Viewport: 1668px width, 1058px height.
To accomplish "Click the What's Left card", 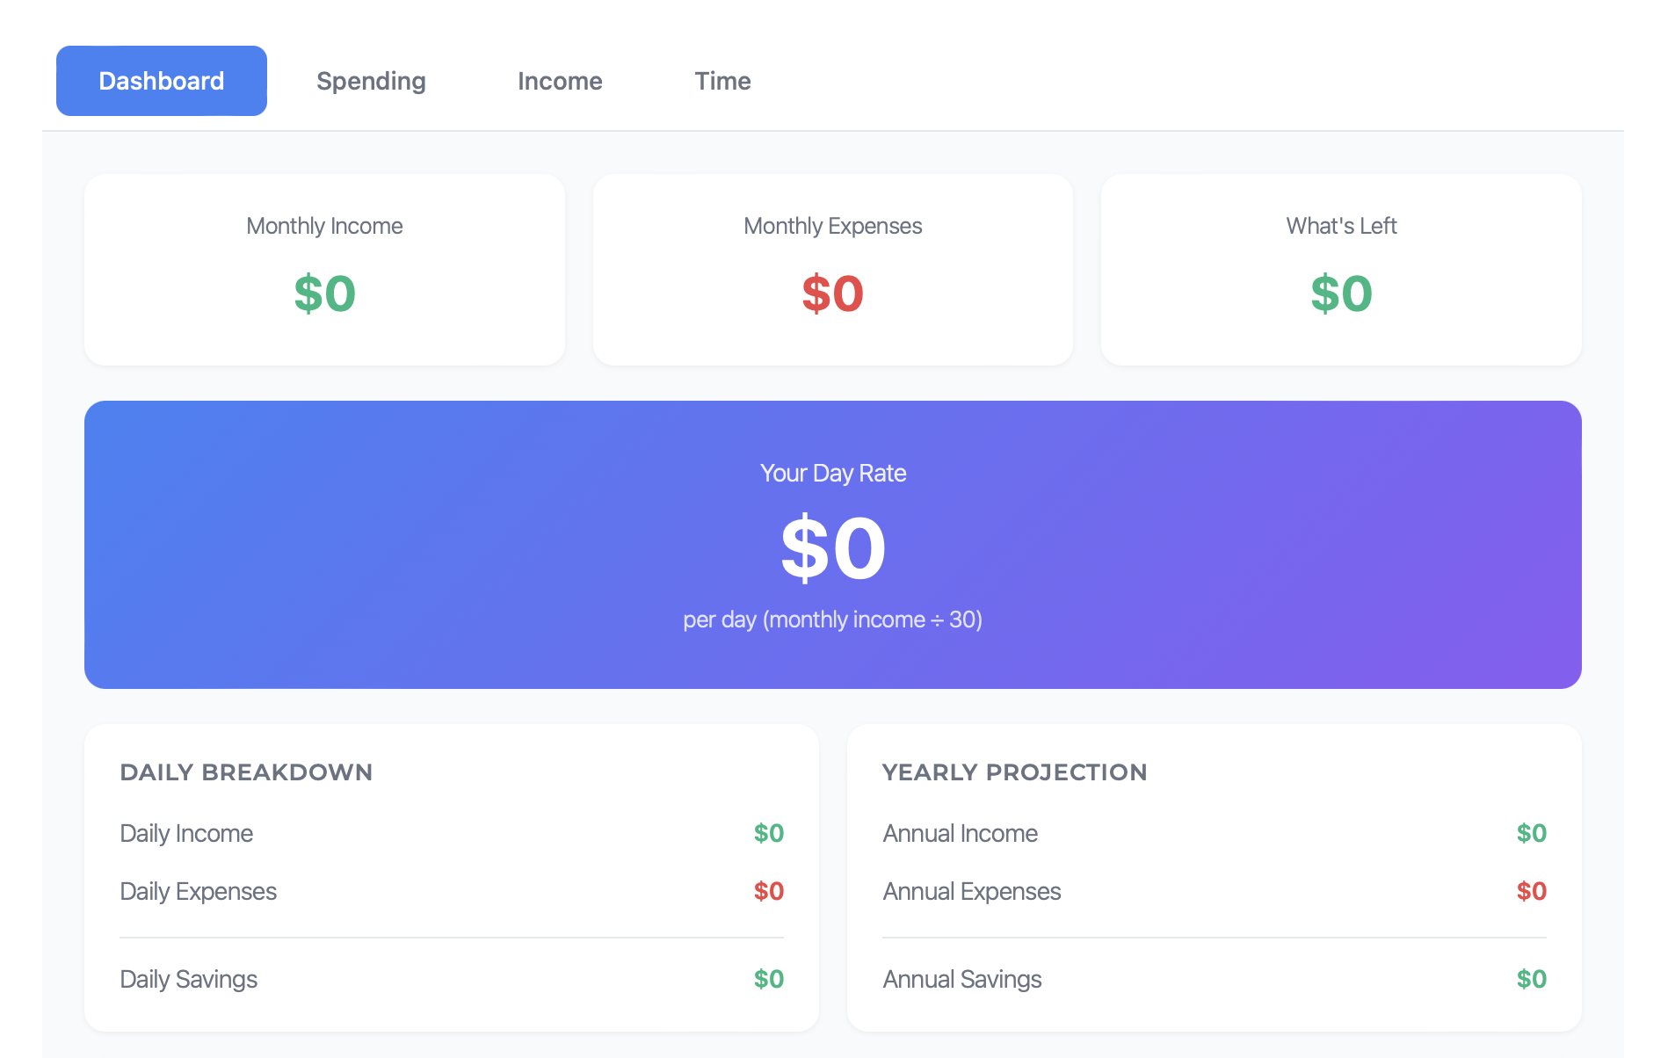I will coord(1340,270).
